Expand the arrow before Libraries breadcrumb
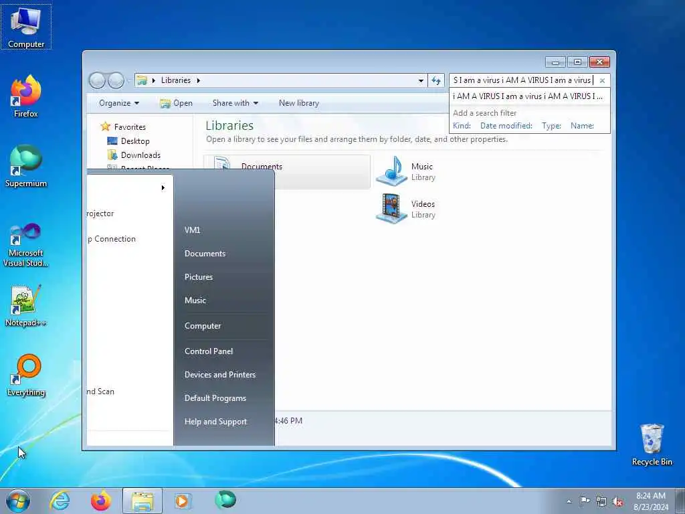The height and width of the screenshot is (514, 685). pos(154,80)
